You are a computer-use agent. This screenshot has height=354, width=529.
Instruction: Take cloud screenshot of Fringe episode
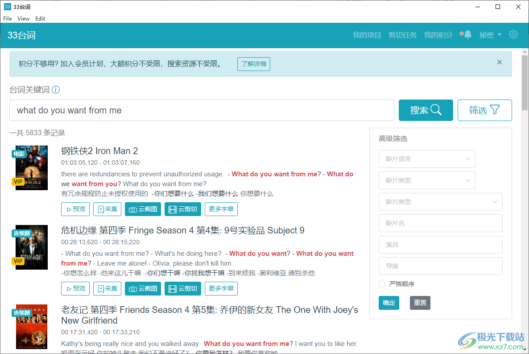(x=143, y=288)
